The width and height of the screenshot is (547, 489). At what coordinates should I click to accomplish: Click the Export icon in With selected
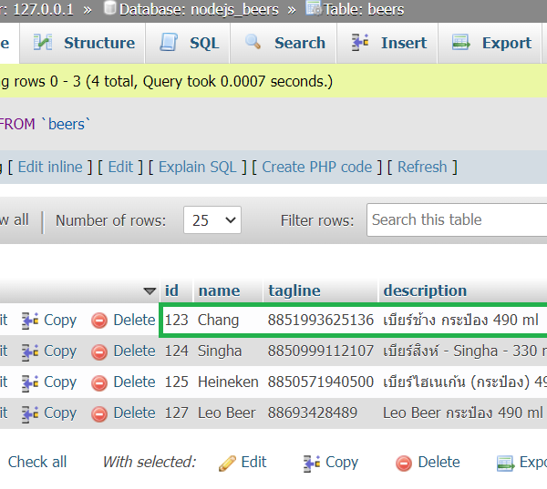coord(506,463)
